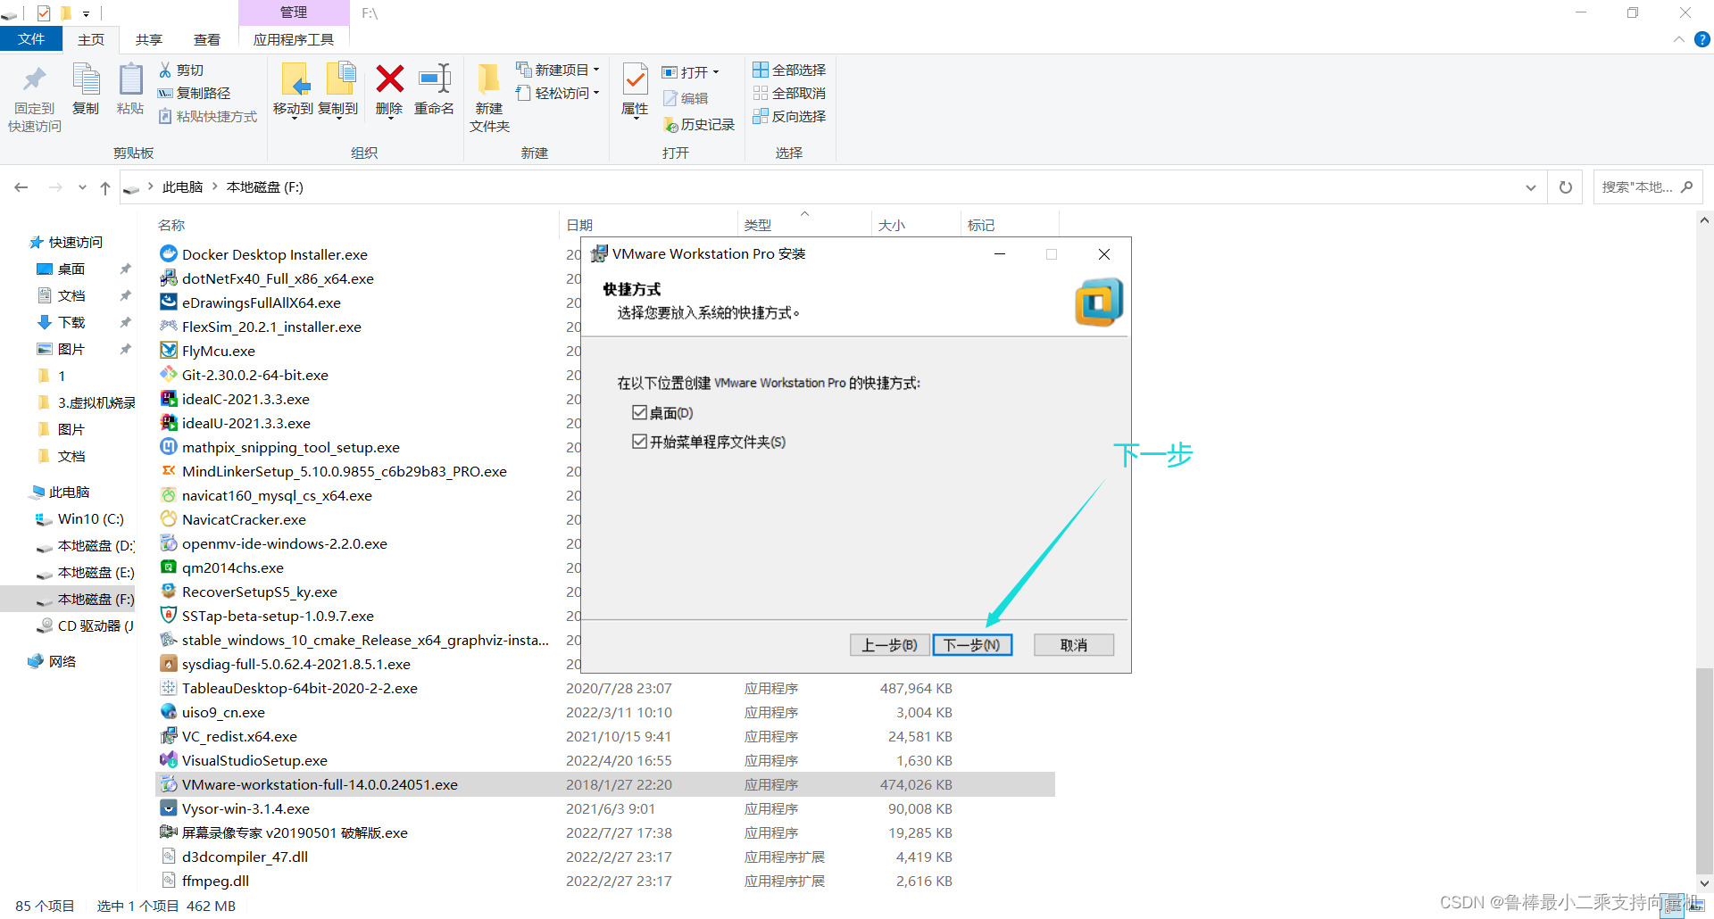This screenshot has height=919, width=1714.
Task: Click the Paste clipboard icon
Action: [130, 80]
